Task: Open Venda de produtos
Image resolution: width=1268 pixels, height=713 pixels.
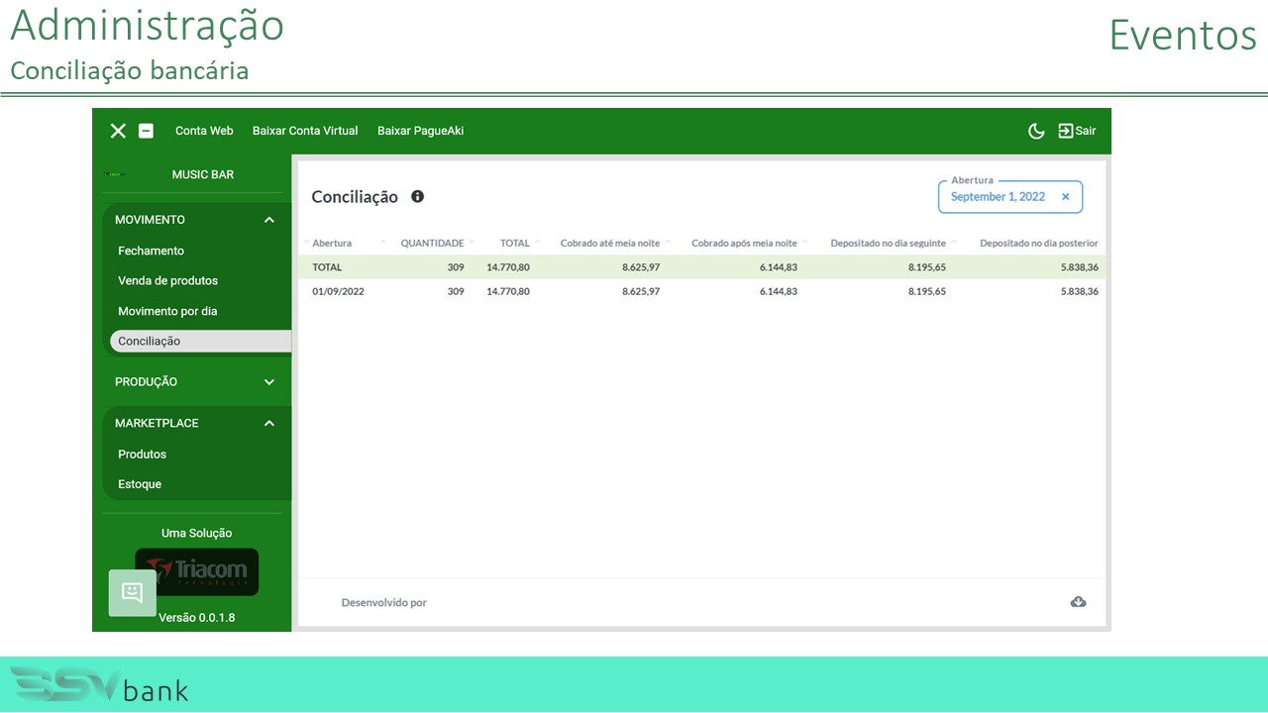Action: [x=167, y=280]
